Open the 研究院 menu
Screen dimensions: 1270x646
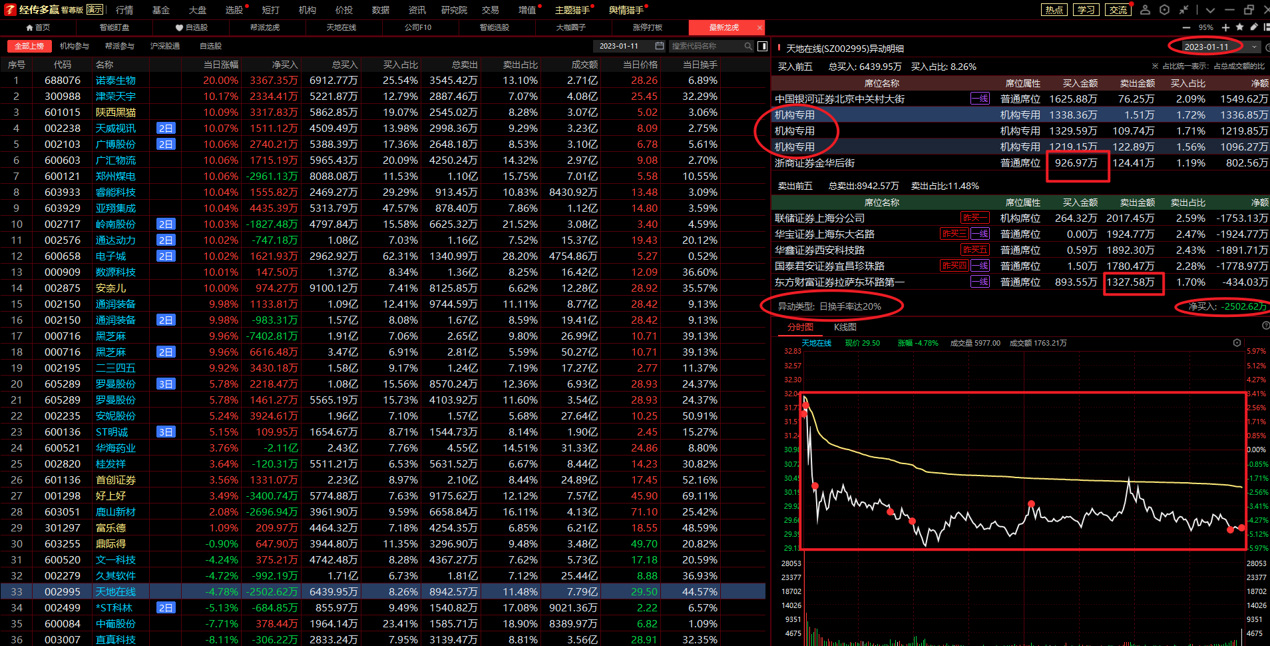coord(454,10)
